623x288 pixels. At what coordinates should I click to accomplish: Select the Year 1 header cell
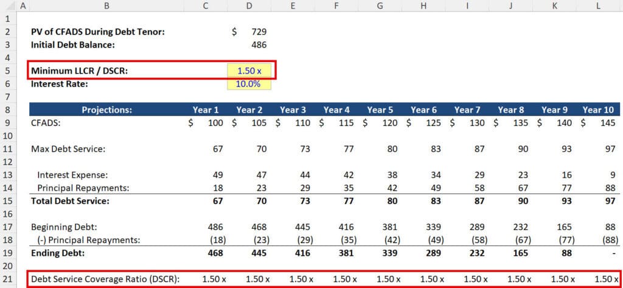tap(206, 110)
